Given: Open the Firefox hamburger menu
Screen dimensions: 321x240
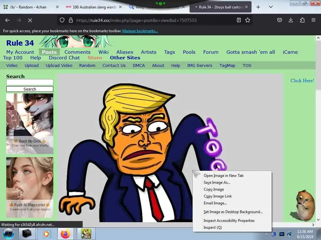Looking at the screenshot, I should (313, 20).
